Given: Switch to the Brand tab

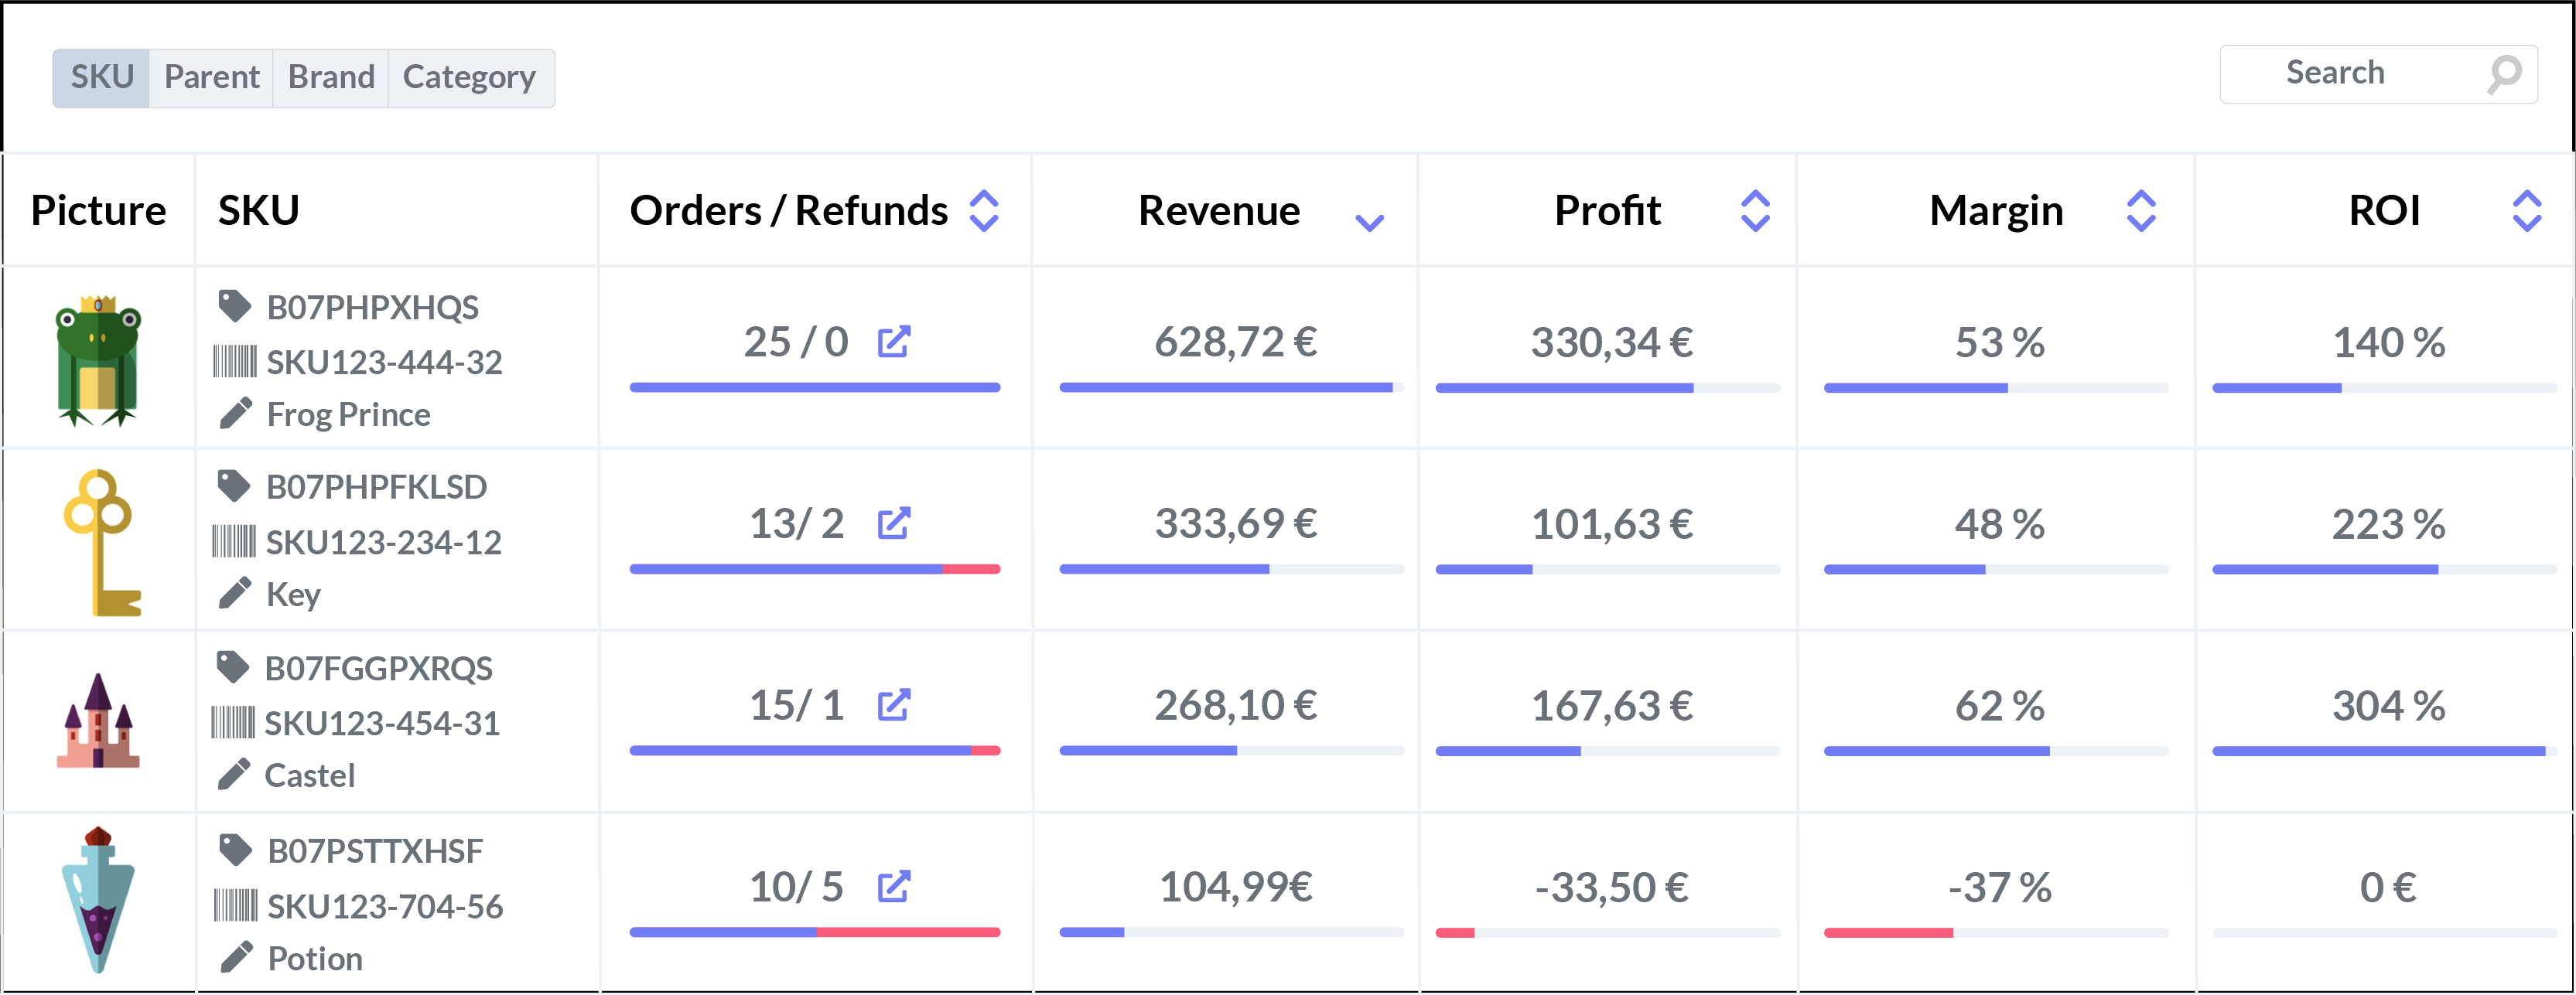Looking at the screenshot, I should pos(331,78).
